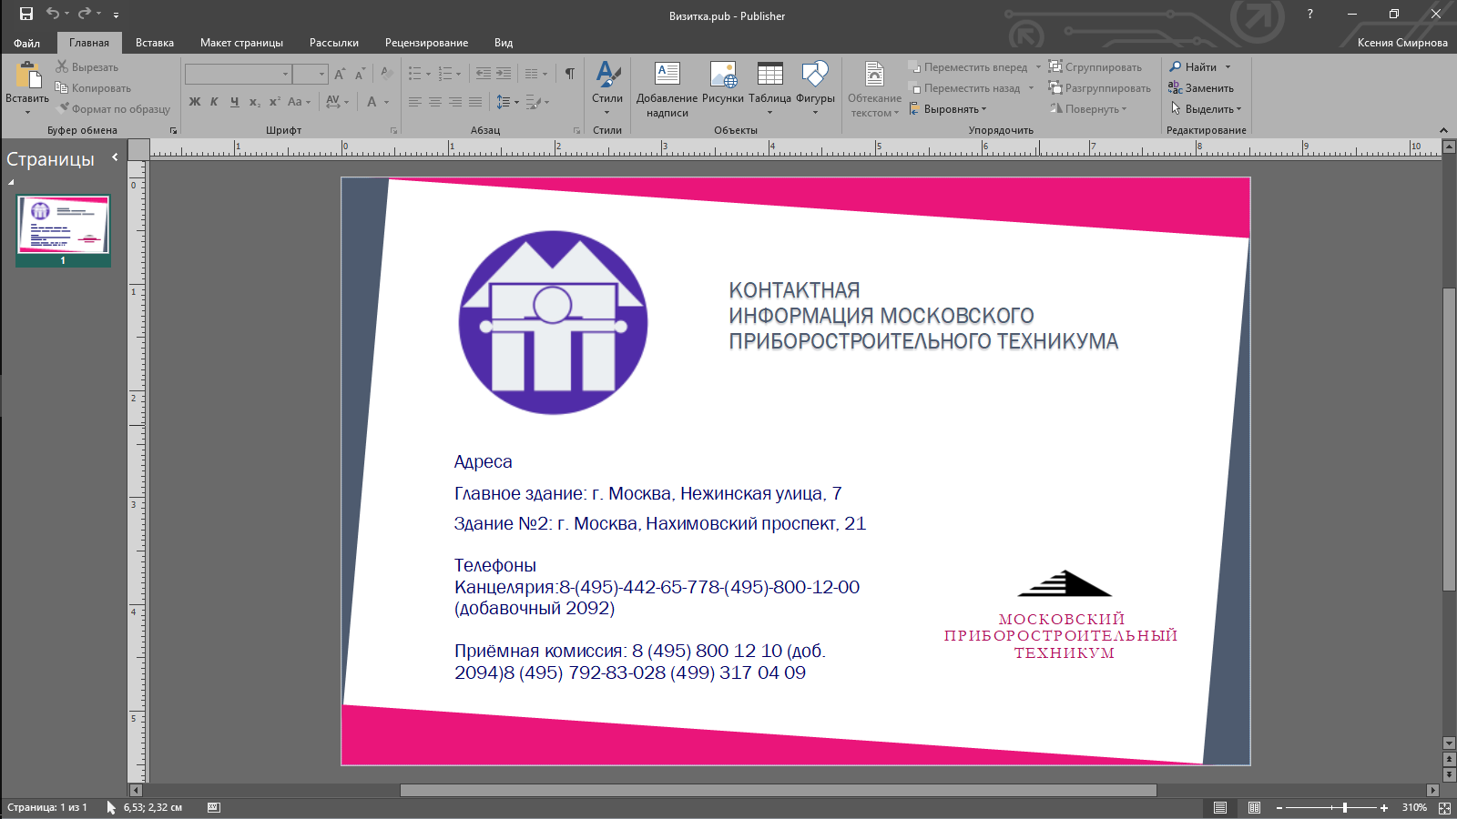
Task: Click the Save icon in quick access toolbar
Action: point(26,14)
